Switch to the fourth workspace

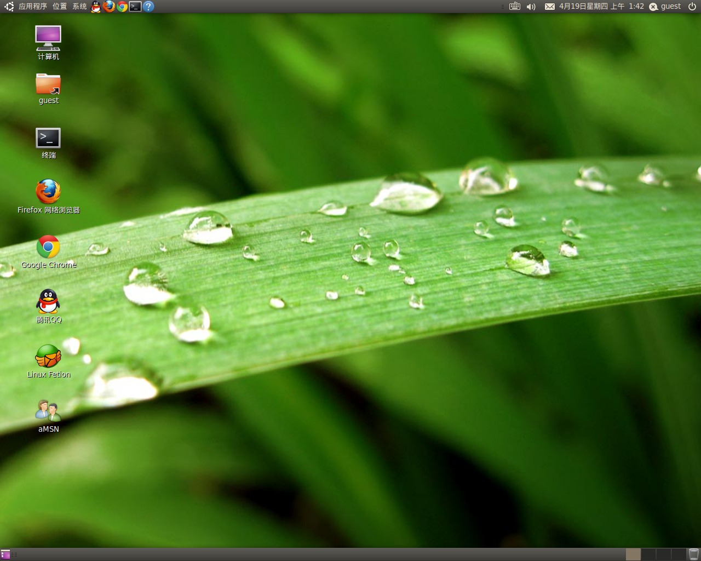click(679, 554)
